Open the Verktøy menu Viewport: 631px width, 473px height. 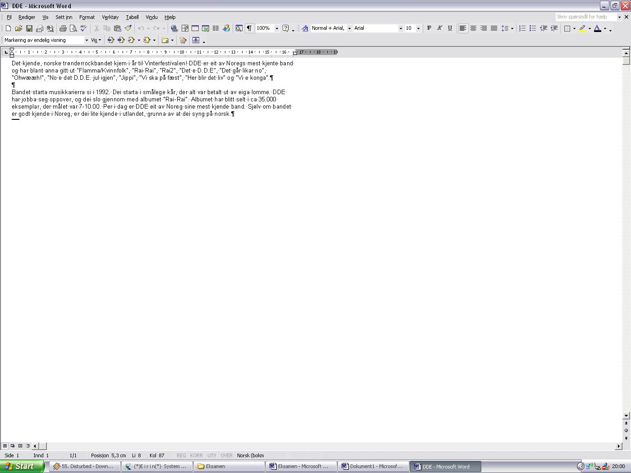(110, 17)
